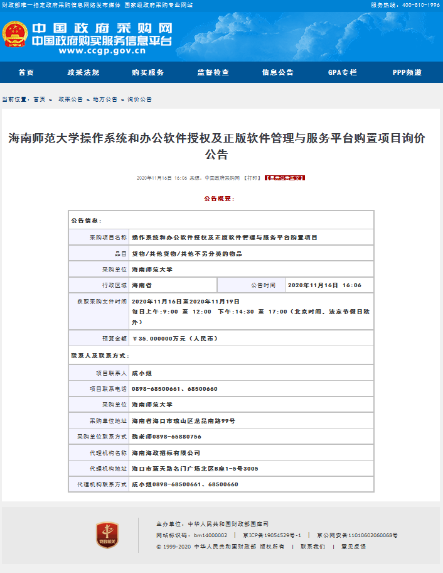Select 监督检查 in the navigation bar
The image size is (443, 573).
[213, 72]
